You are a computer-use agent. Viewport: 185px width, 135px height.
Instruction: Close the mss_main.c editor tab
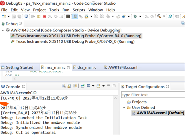point(69,67)
